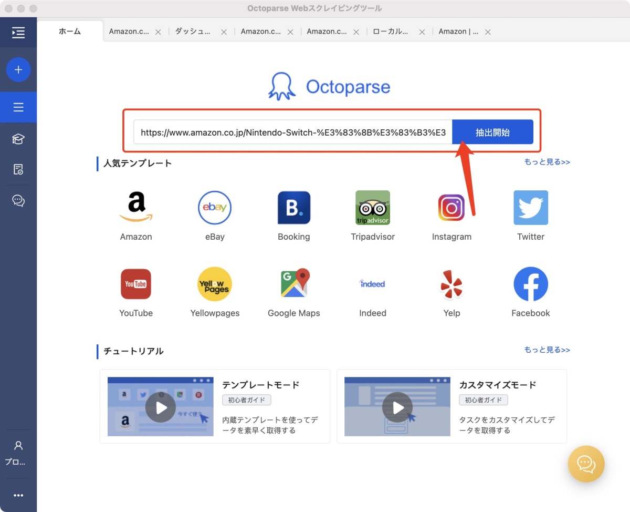Select the eBay template icon
The image size is (630, 512).
[x=215, y=207]
